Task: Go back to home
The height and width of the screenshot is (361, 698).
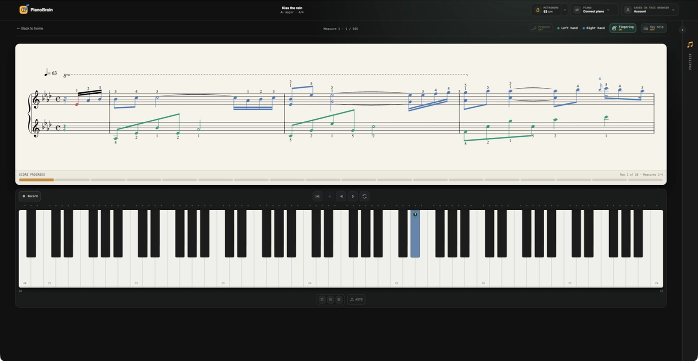Action: coord(30,28)
